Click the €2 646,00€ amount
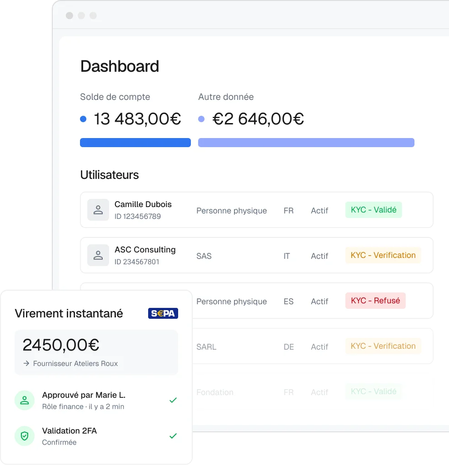This screenshot has height=465, width=449. [x=258, y=119]
